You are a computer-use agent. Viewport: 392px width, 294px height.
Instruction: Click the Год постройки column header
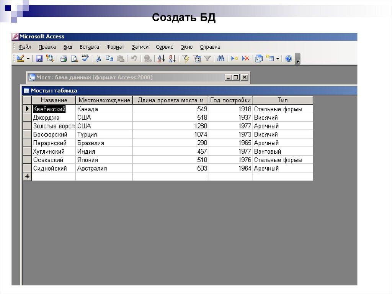[x=230, y=100]
